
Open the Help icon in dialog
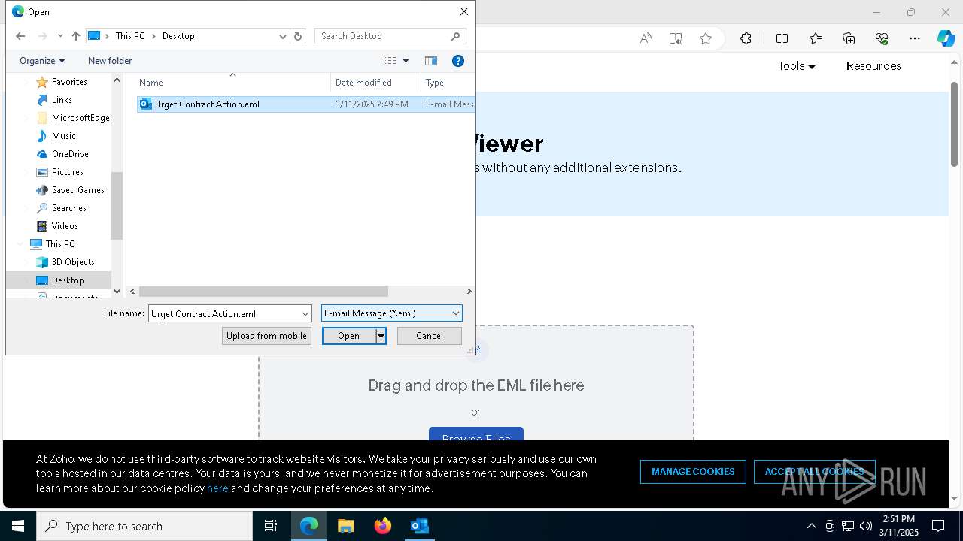tap(458, 61)
